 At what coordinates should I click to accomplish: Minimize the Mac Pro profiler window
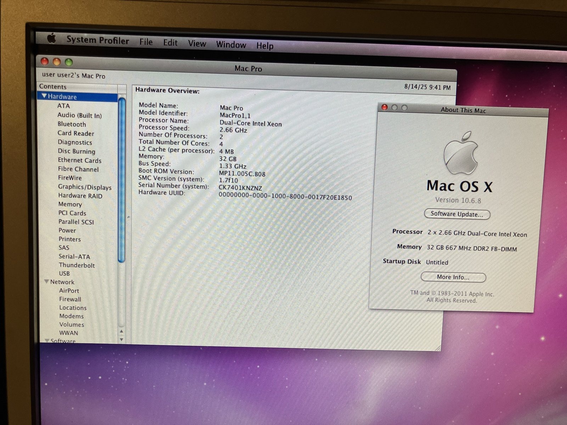(57, 62)
